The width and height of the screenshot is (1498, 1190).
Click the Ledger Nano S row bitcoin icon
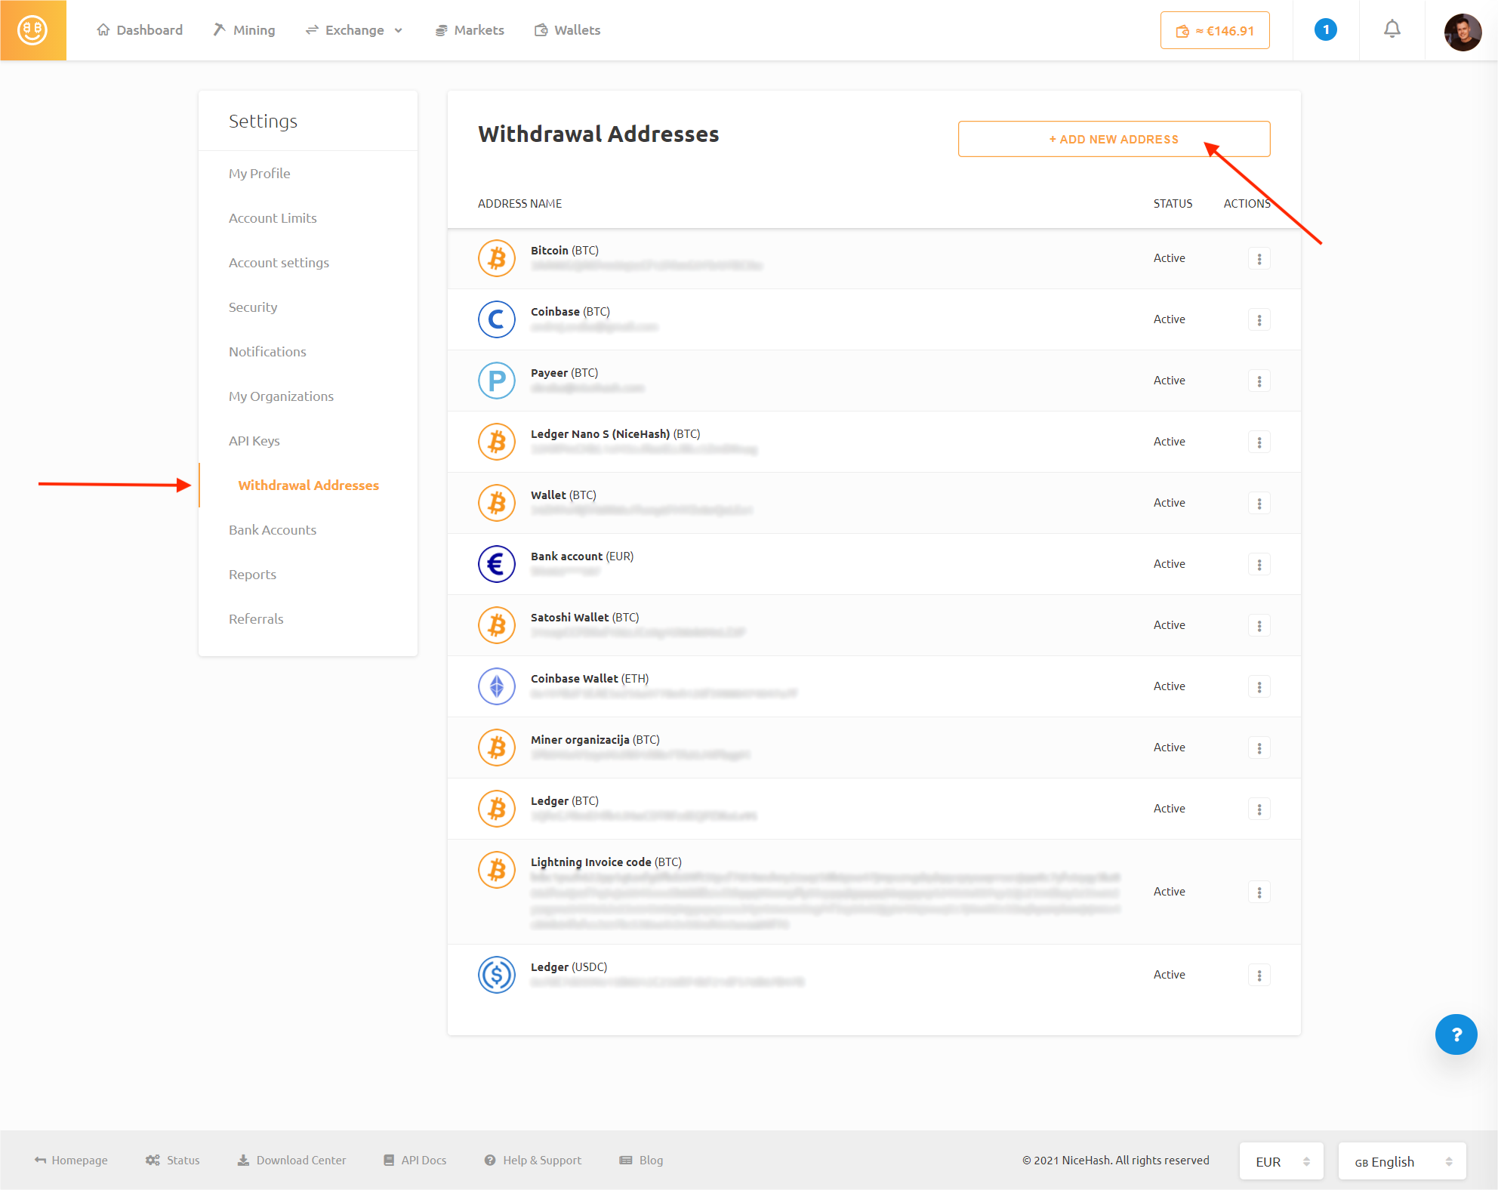(496, 442)
